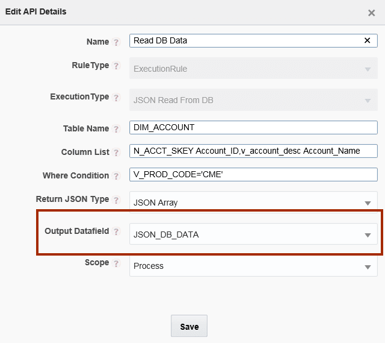Image resolution: width=385 pixels, height=343 pixels.
Task: Click RuleType ExecutionRule dropdown arrow
Action: [x=368, y=69]
